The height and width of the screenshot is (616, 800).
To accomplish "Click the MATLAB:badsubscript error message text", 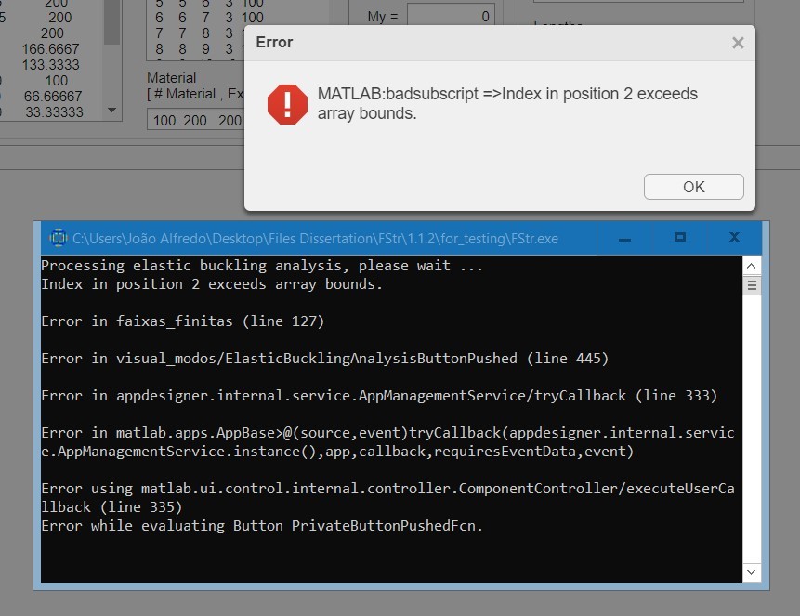I will tap(507, 104).
